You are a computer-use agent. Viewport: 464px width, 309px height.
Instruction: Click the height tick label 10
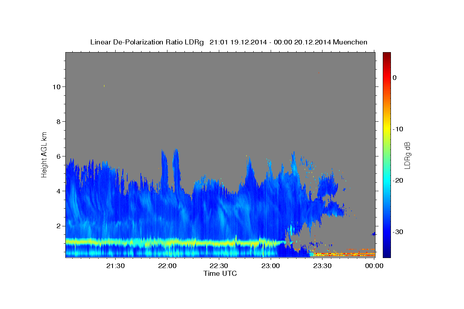56,87
